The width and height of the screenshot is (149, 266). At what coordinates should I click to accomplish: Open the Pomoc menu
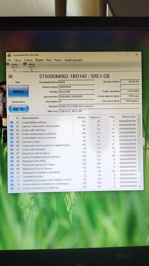(x=58, y=60)
